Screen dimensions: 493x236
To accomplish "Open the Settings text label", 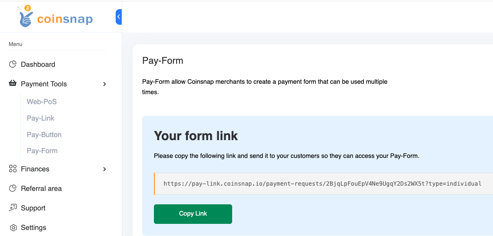I will point(33,227).
